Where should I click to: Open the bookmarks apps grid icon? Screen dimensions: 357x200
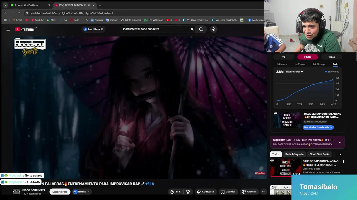(x=5, y=20)
